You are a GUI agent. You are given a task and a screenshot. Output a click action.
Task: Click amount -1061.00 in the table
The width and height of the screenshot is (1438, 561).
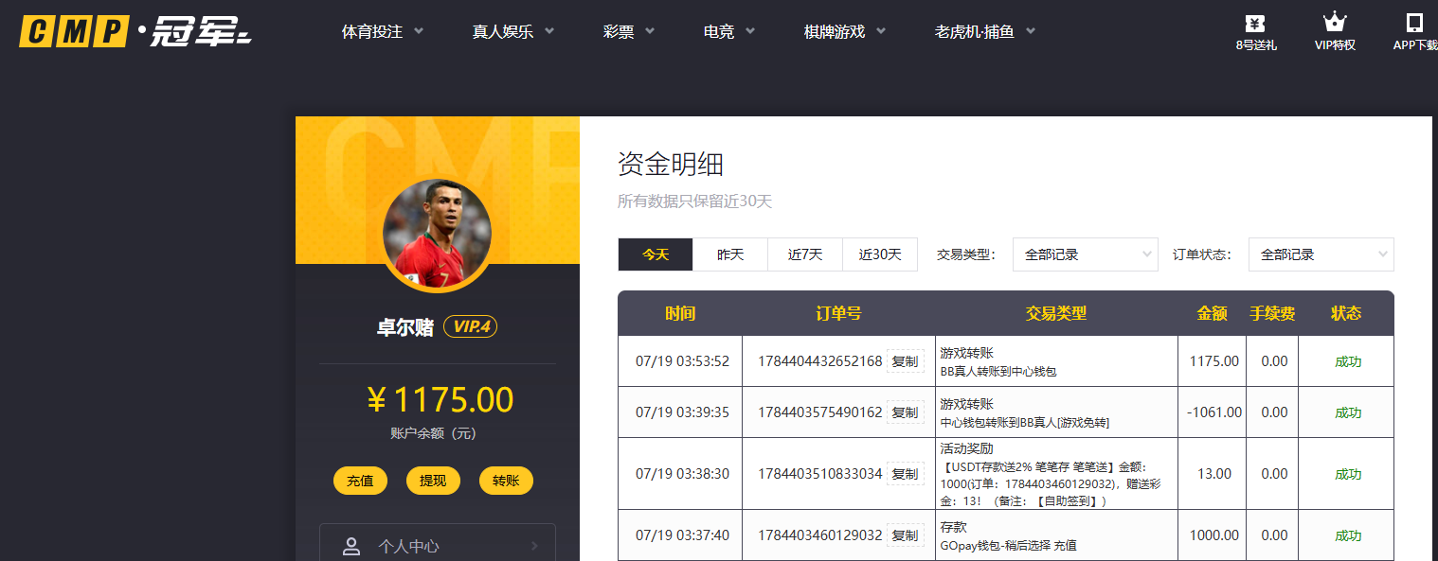(1213, 412)
